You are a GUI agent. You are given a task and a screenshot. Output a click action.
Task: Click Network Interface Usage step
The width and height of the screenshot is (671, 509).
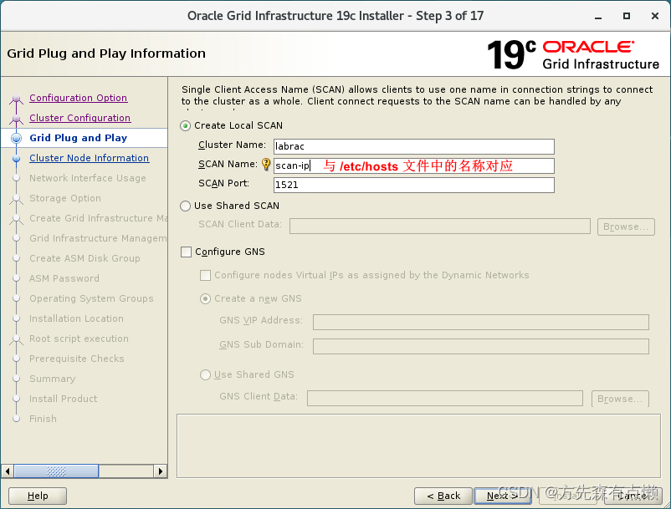point(88,178)
